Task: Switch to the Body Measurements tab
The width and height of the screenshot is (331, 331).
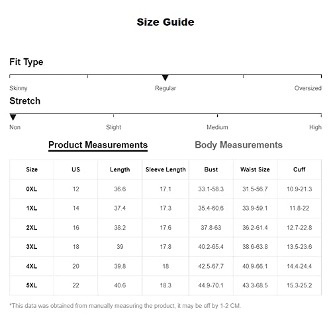Action: (238, 145)
